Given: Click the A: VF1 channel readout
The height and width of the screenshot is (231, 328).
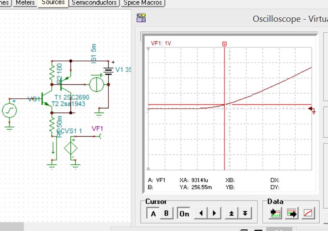Looking at the screenshot, I should [157, 180].
